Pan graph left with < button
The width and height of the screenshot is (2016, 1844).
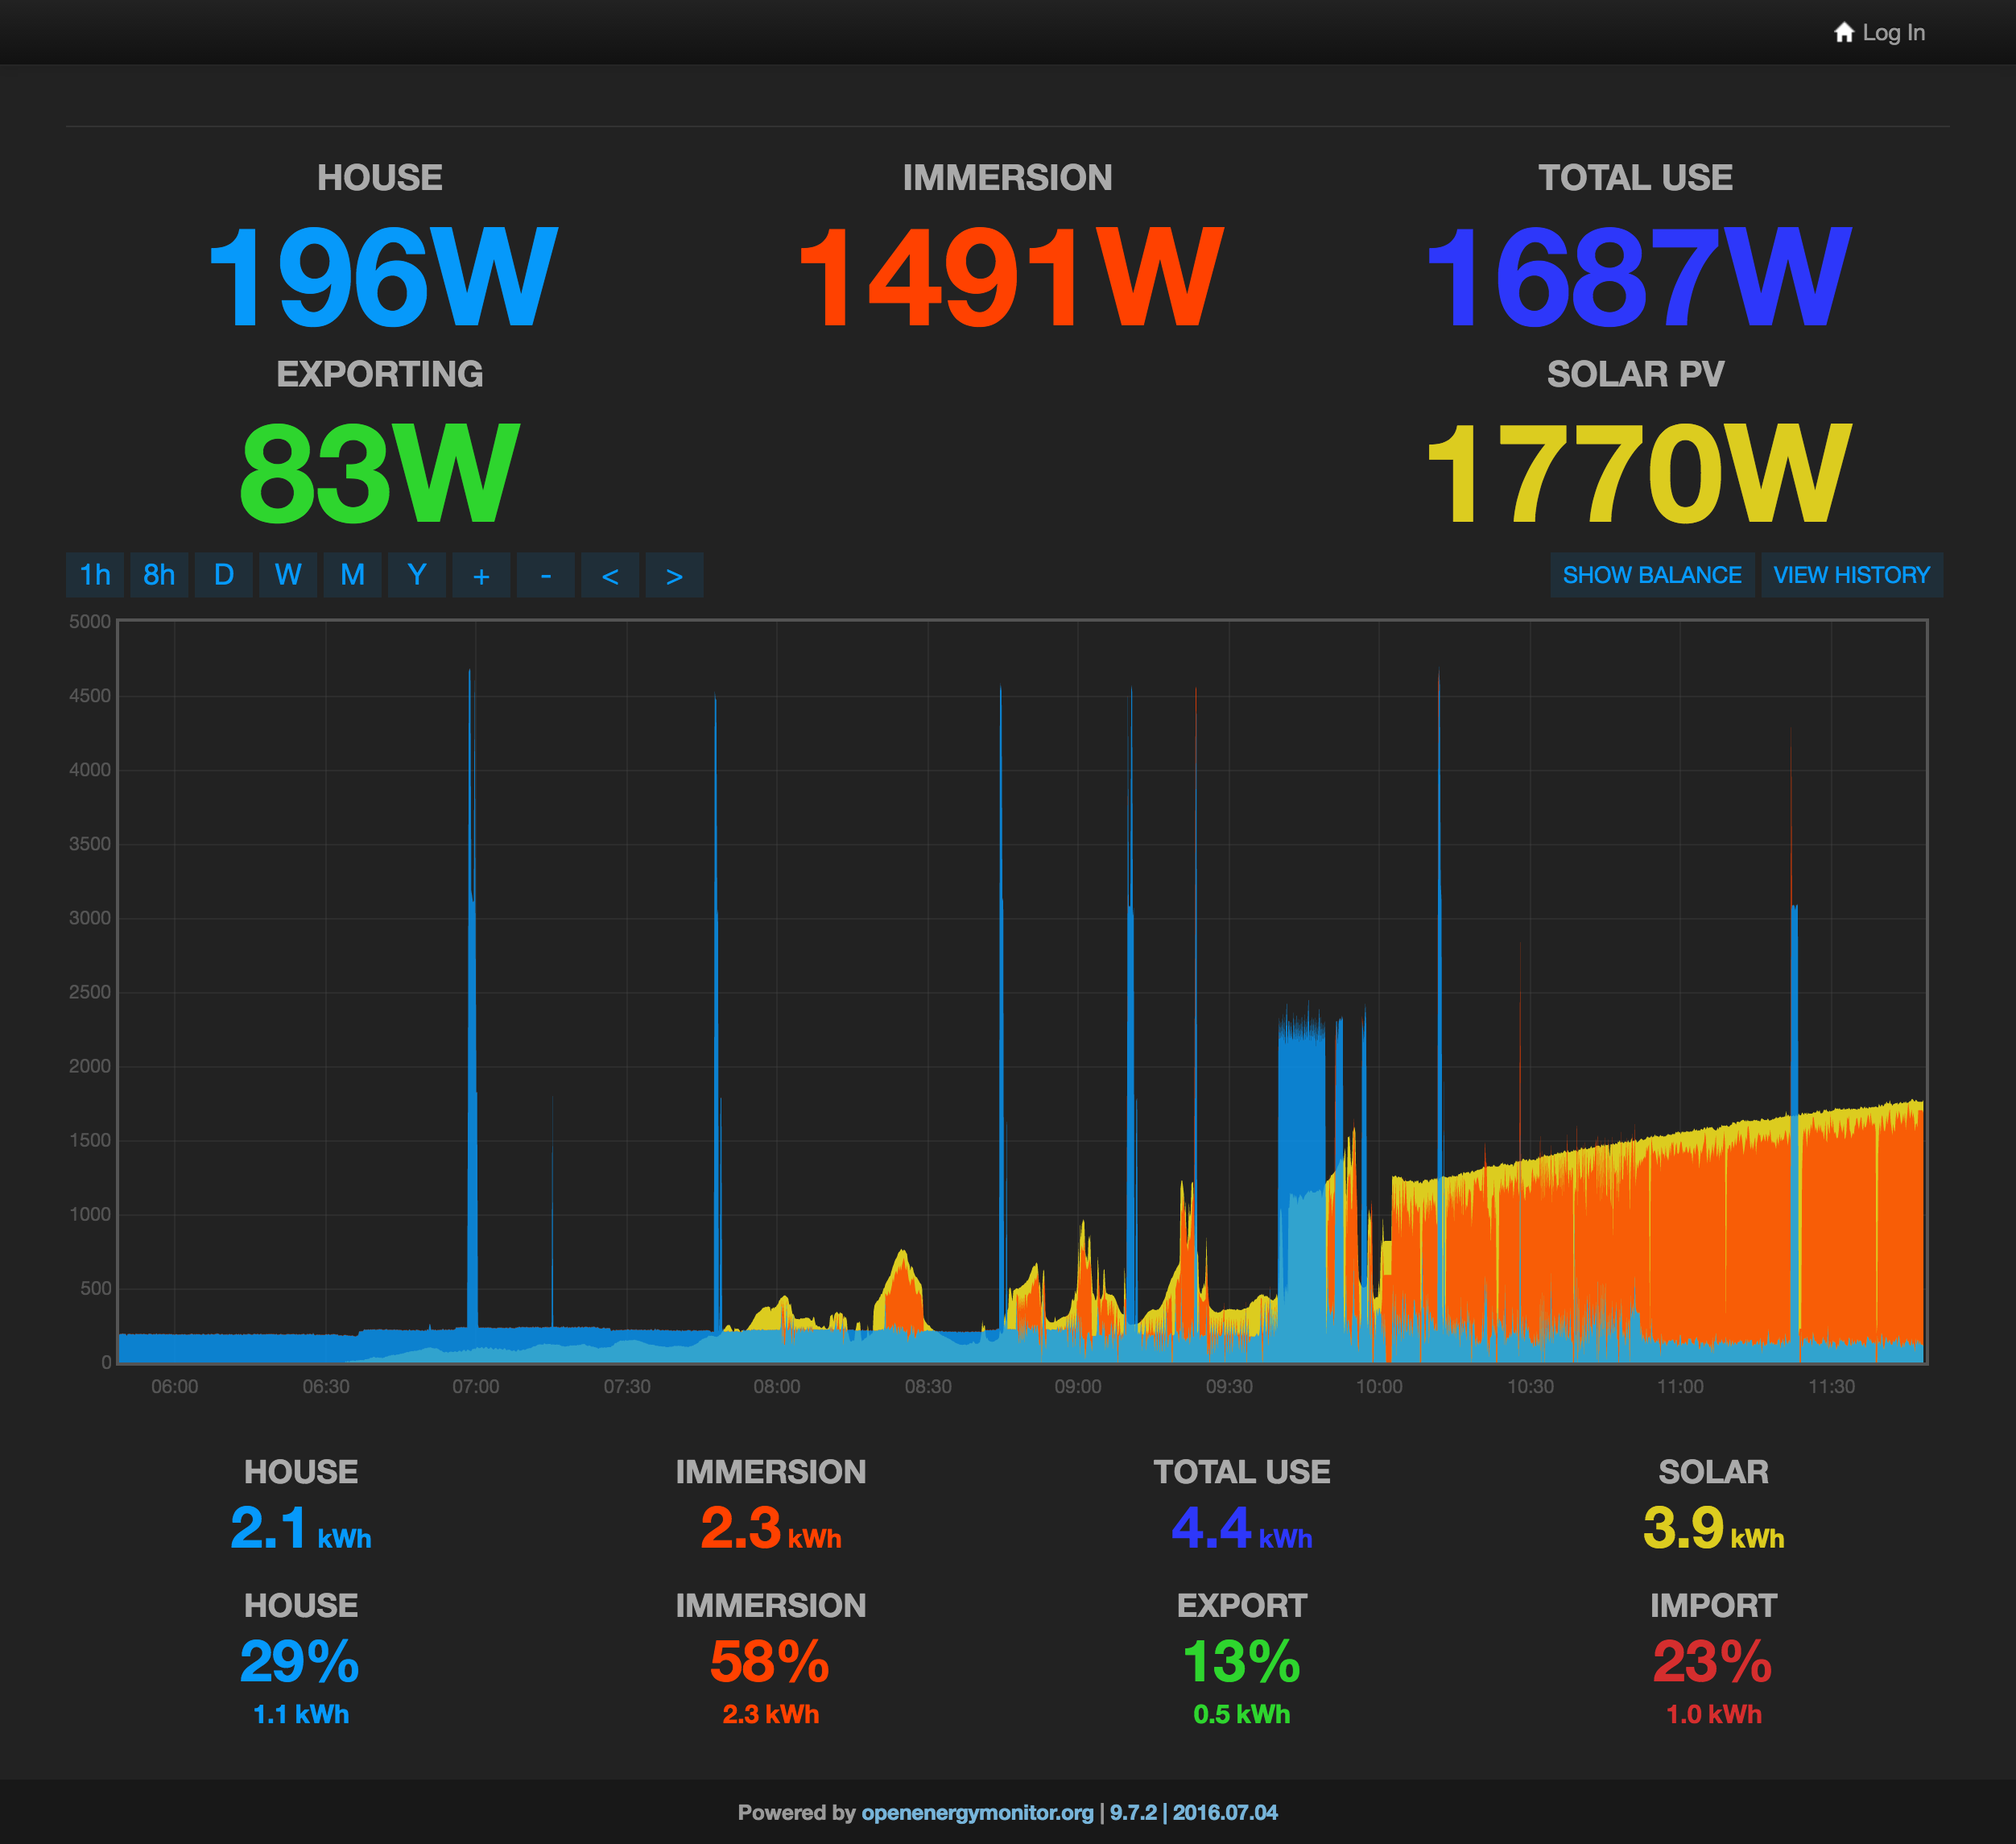click(x=610, y=575)
